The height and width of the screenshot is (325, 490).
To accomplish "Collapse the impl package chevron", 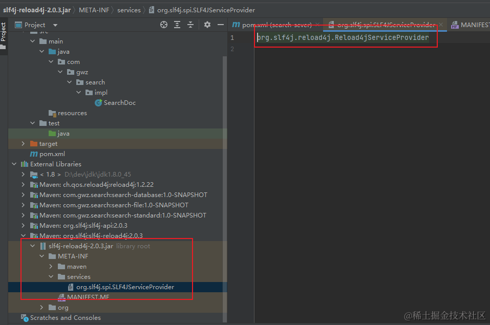I will coord(78,92).
